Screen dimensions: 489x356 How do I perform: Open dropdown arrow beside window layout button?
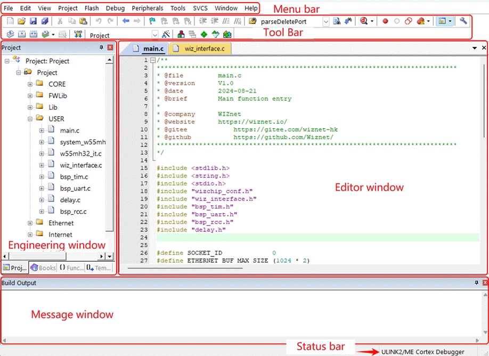[450, 21]
